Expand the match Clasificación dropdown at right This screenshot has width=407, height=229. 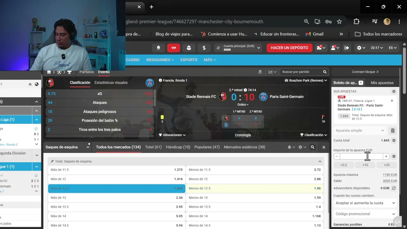(314, 135)
